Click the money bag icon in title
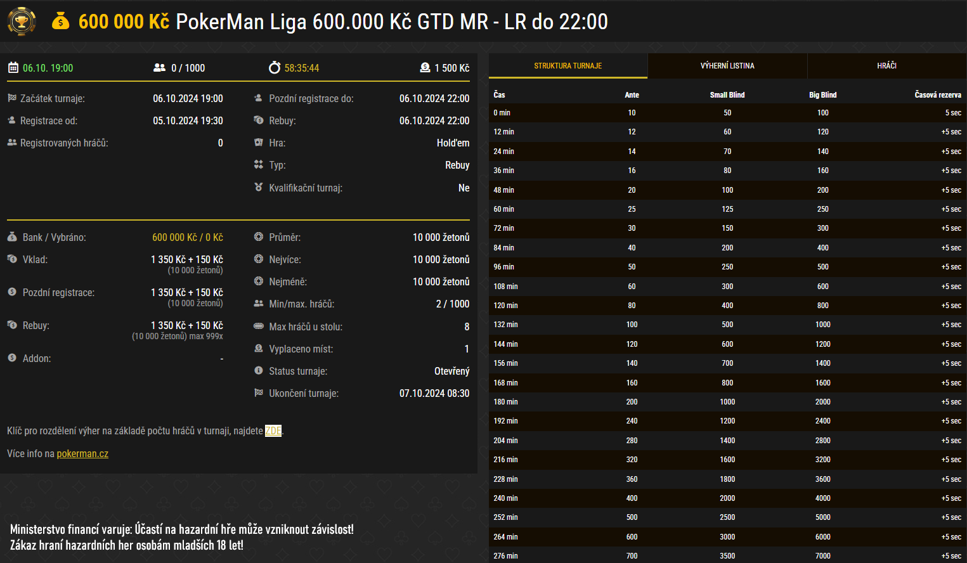Screen dimensions: 967x563 [x=60, y=22]
